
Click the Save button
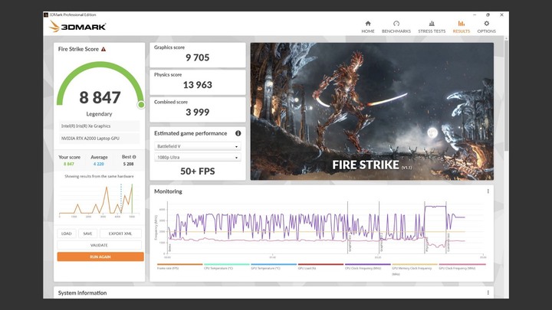coord(87,233)
